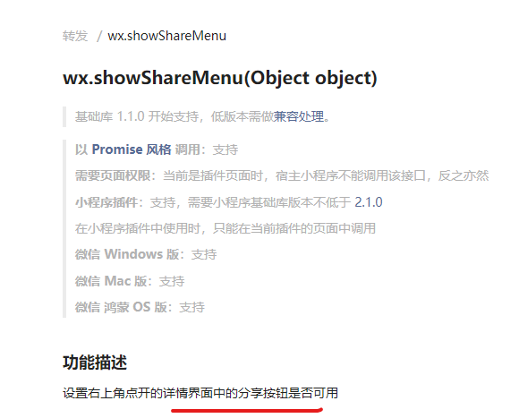The image size is (519, 418).
Task: Click the 需要页面权限 label
Action: (x=113, y=175)
